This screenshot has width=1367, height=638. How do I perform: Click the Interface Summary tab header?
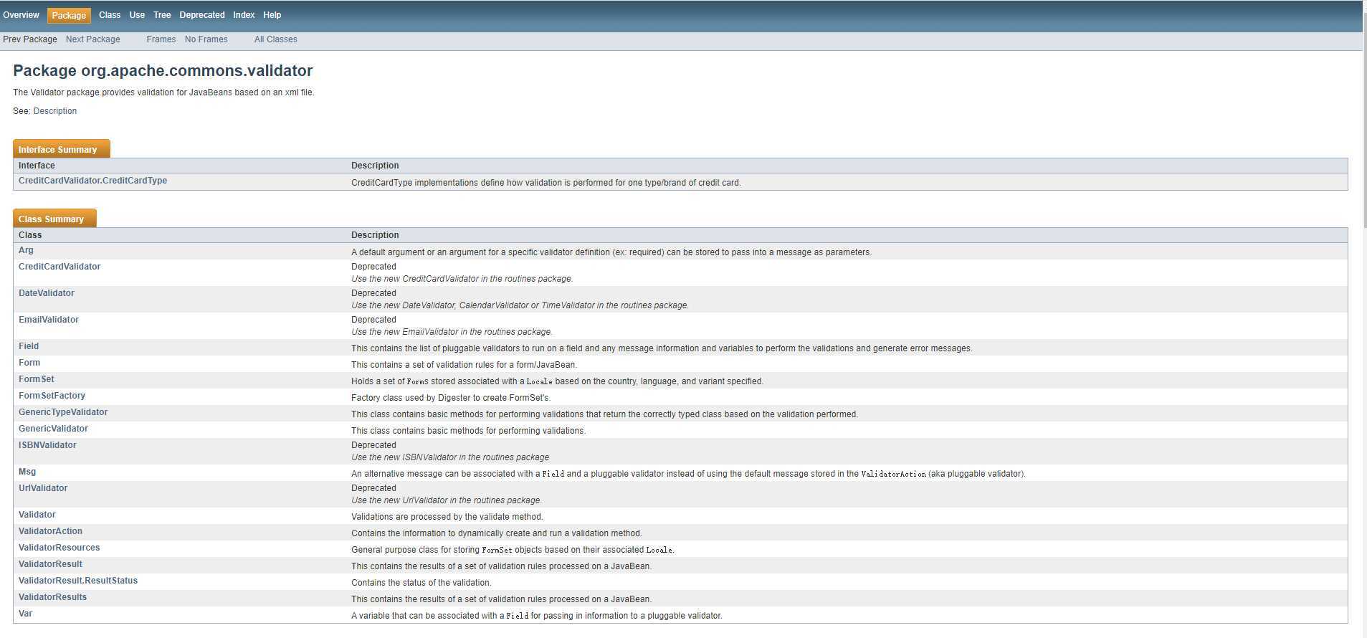(x=62, y=148)
